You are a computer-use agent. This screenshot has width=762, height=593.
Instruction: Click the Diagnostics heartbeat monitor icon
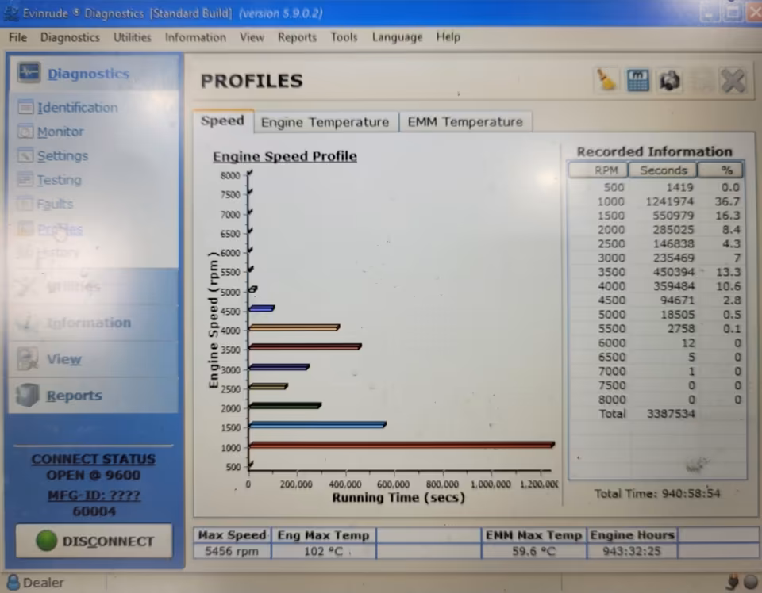coord(29,73)
